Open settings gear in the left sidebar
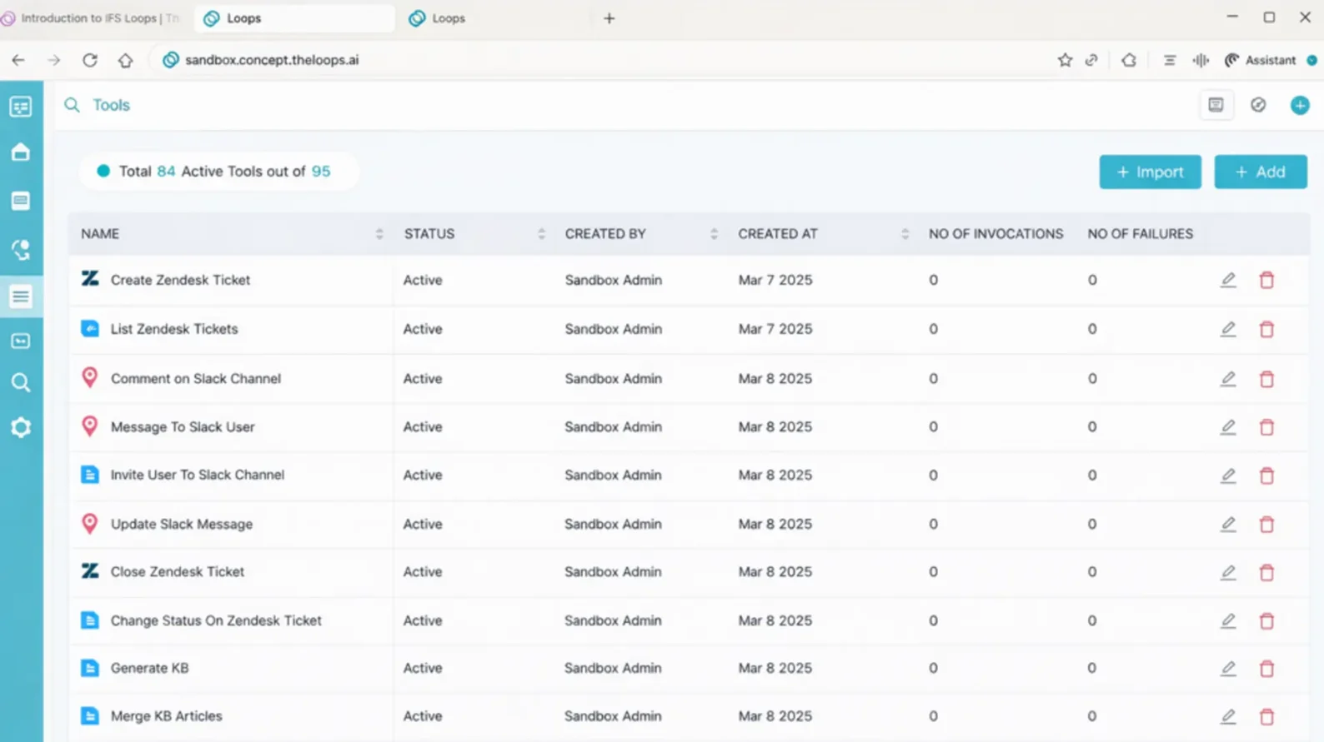1324x742 pixels. point(21,428)
